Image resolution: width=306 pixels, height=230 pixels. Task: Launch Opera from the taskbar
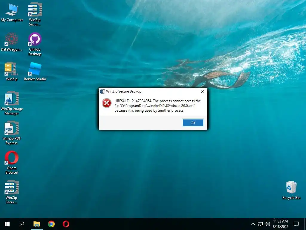[x=66, y=224]
